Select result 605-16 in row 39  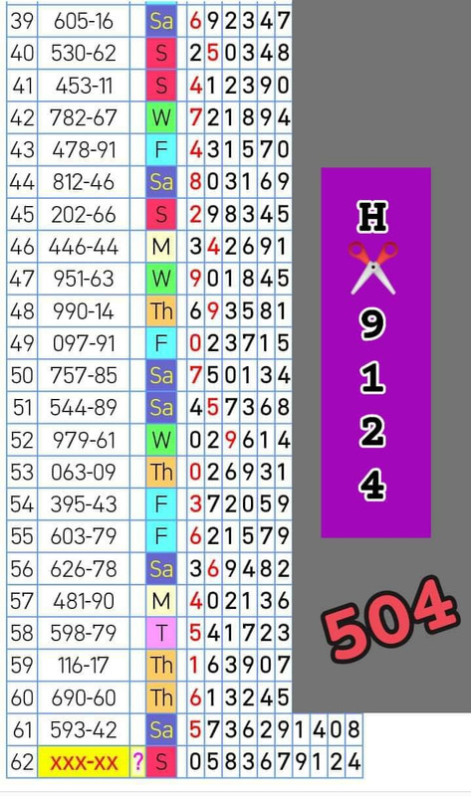[84, 21]
